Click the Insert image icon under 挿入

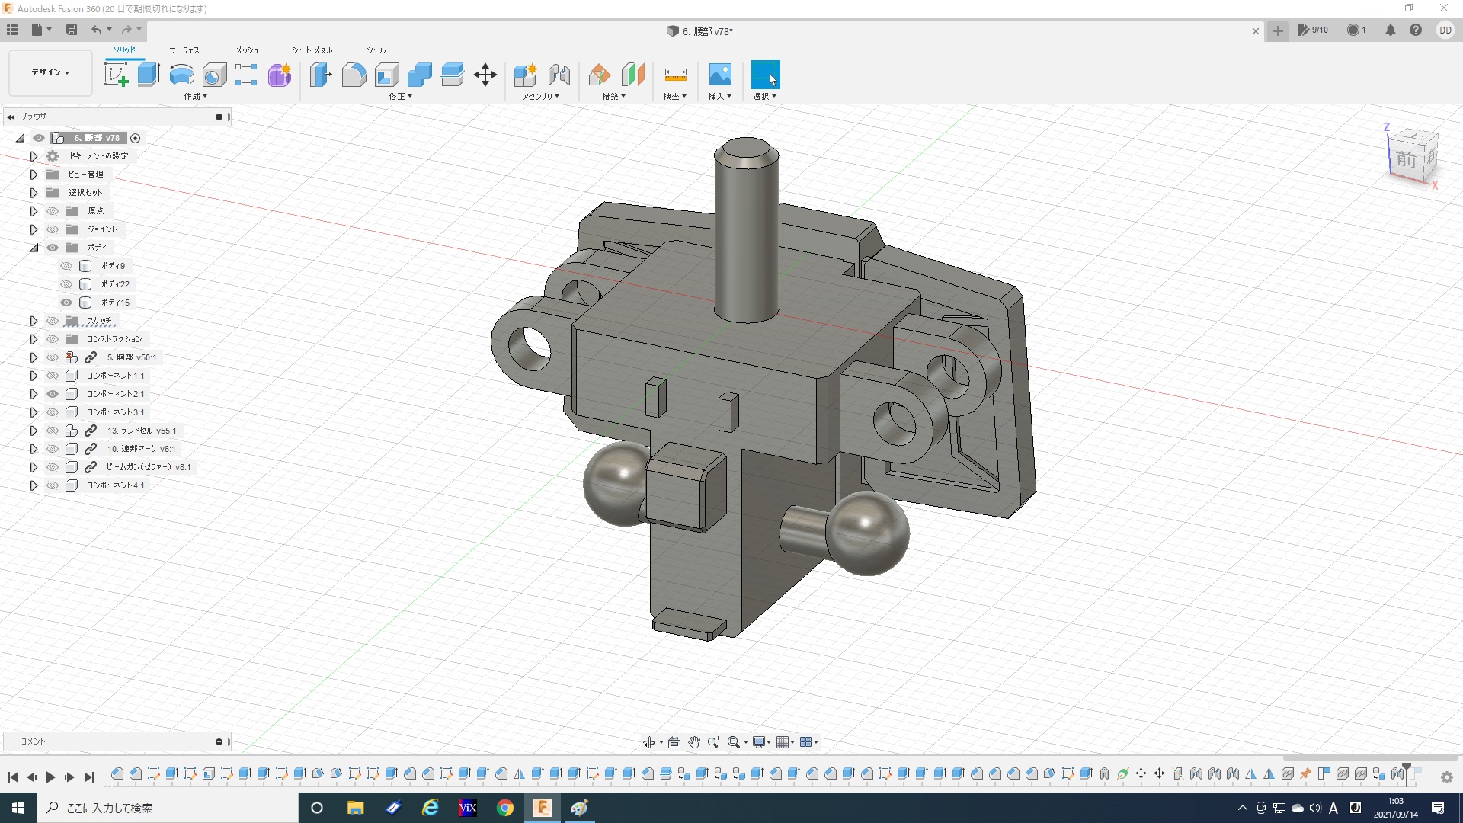point(719,75)
